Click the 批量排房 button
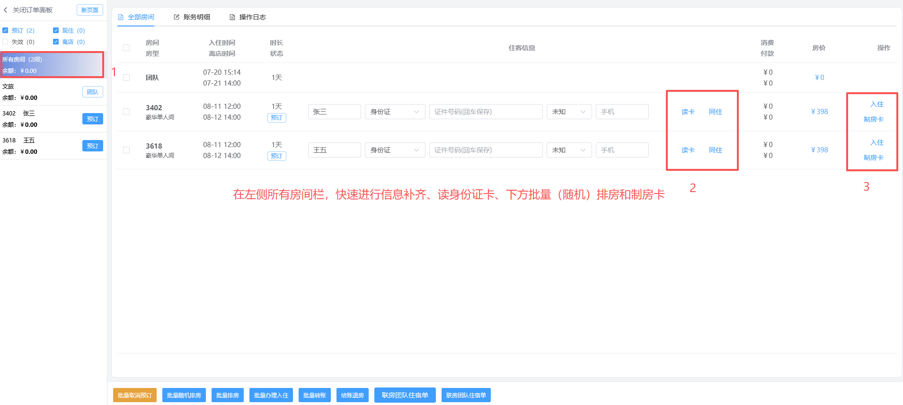This screenshot has height=405, width=903. [x=228, y=395]
